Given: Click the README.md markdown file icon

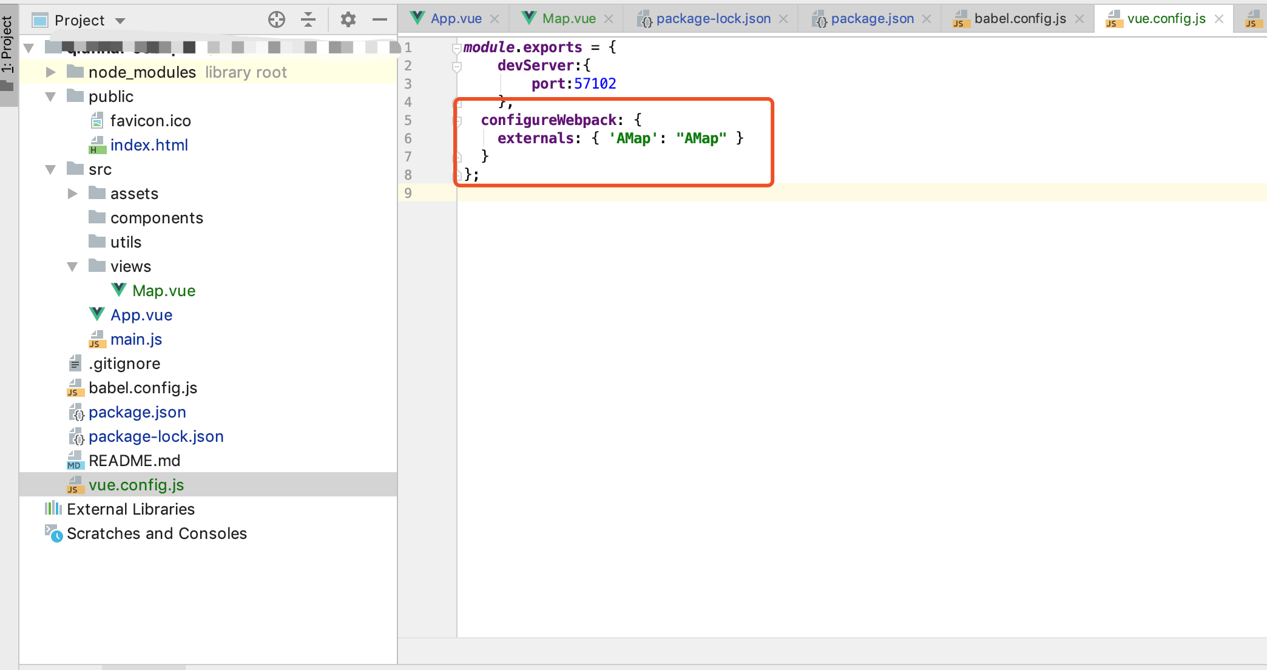Looking at the screenshot, I should tap(75, 461).
